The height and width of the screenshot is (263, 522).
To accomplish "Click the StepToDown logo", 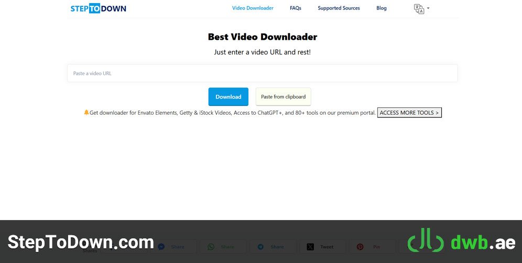I will pyautogui.click(x=98, y=8).
